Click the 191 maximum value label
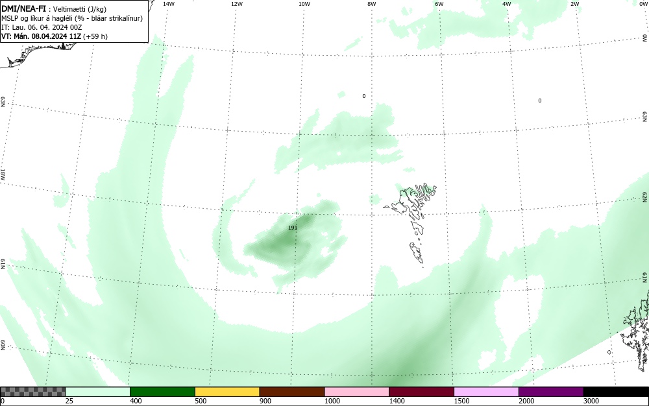Image resolution: width=649 pixels, height=406 pixels. (293, 228)
